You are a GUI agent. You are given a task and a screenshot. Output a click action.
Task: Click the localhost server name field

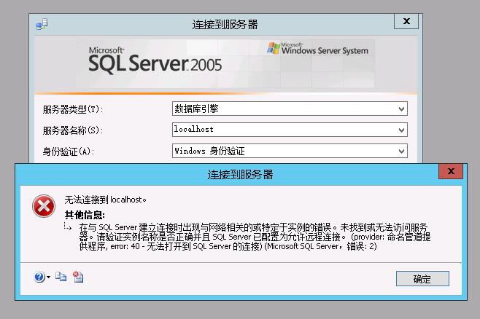click(x=290, y=130)
